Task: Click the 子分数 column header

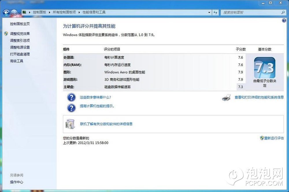Action: [x=241, y=49]
